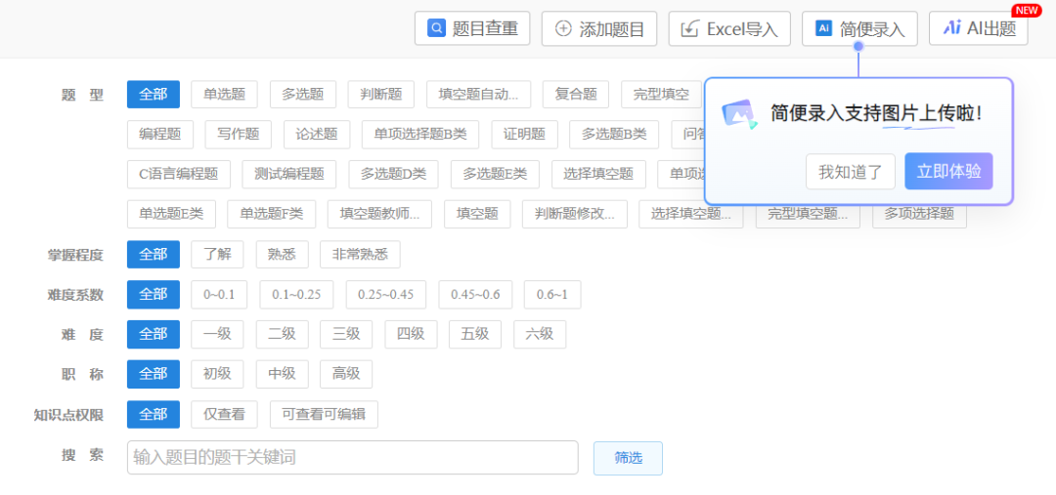
Task: Click the 筛选 filter button
Action: [628, 458]
